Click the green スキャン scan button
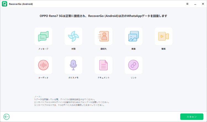The height and width of the screenshot is (122, 207). click(192, 117)
